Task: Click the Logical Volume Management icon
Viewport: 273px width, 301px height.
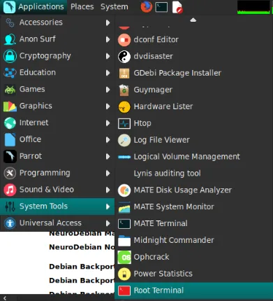Action: [x=124, y=157]
